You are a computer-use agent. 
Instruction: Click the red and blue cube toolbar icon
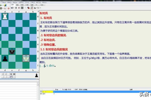[28, 8]
